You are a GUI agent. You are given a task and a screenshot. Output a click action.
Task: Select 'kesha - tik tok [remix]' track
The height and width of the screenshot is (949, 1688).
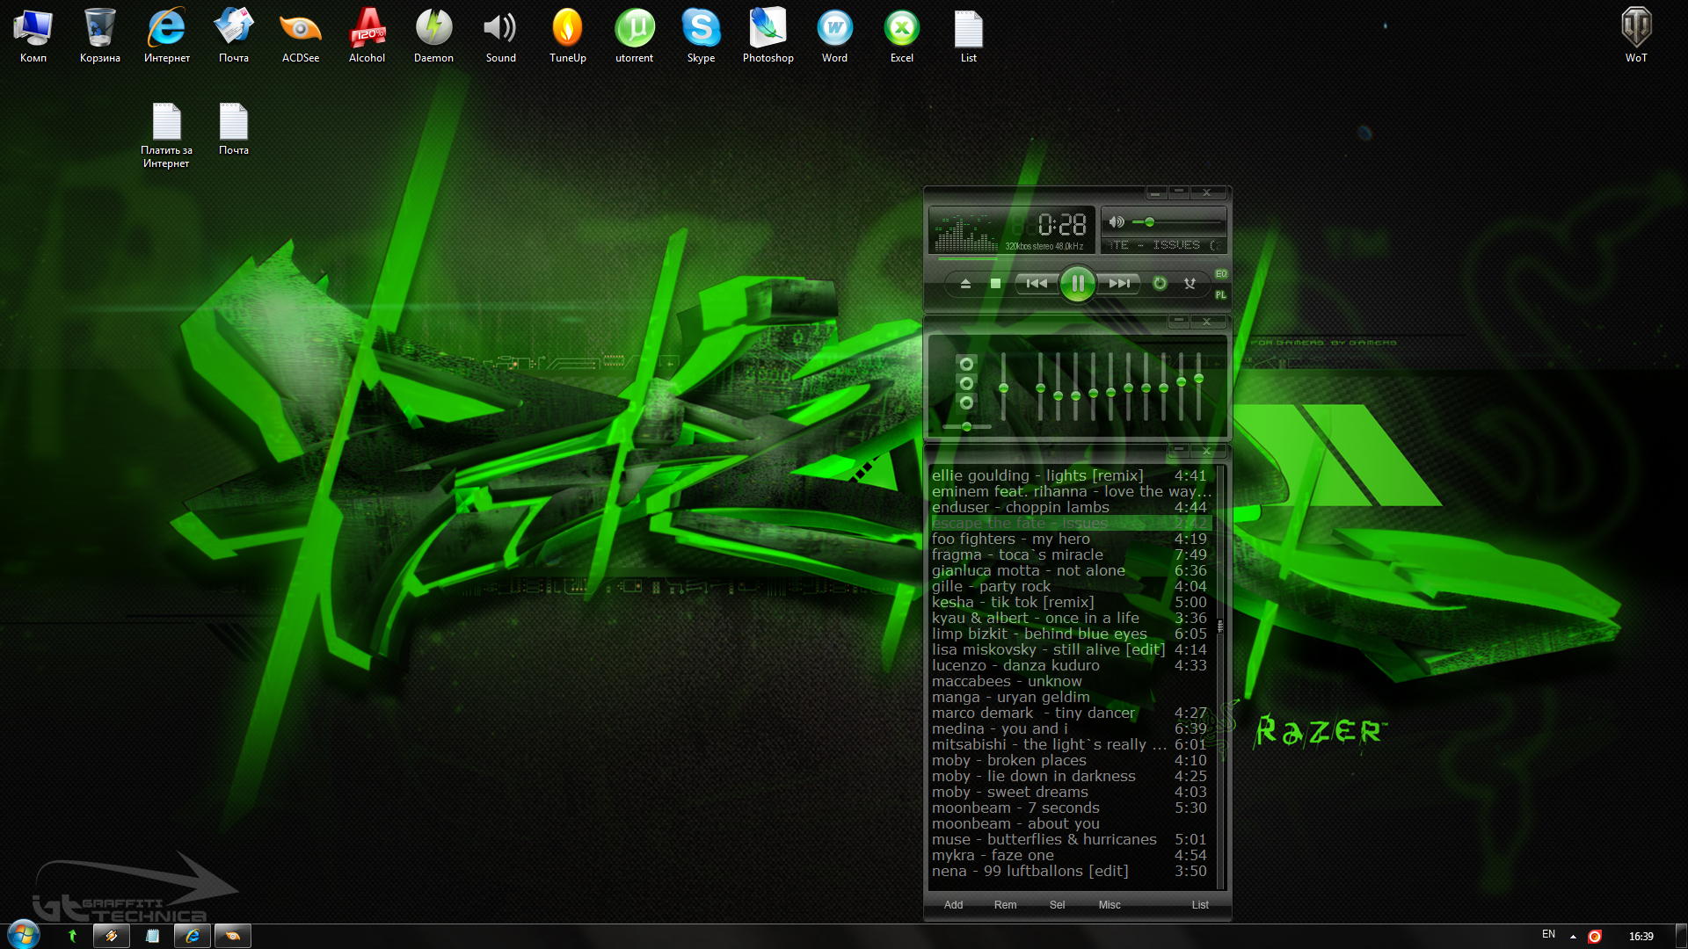click(1071, 602)
